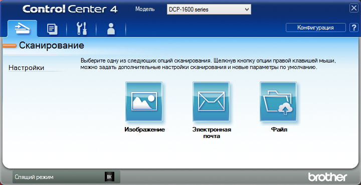Viewport: 361px width, 185px height.
Task: Open the Конфигурация button
Action: (x=316, y=27)
